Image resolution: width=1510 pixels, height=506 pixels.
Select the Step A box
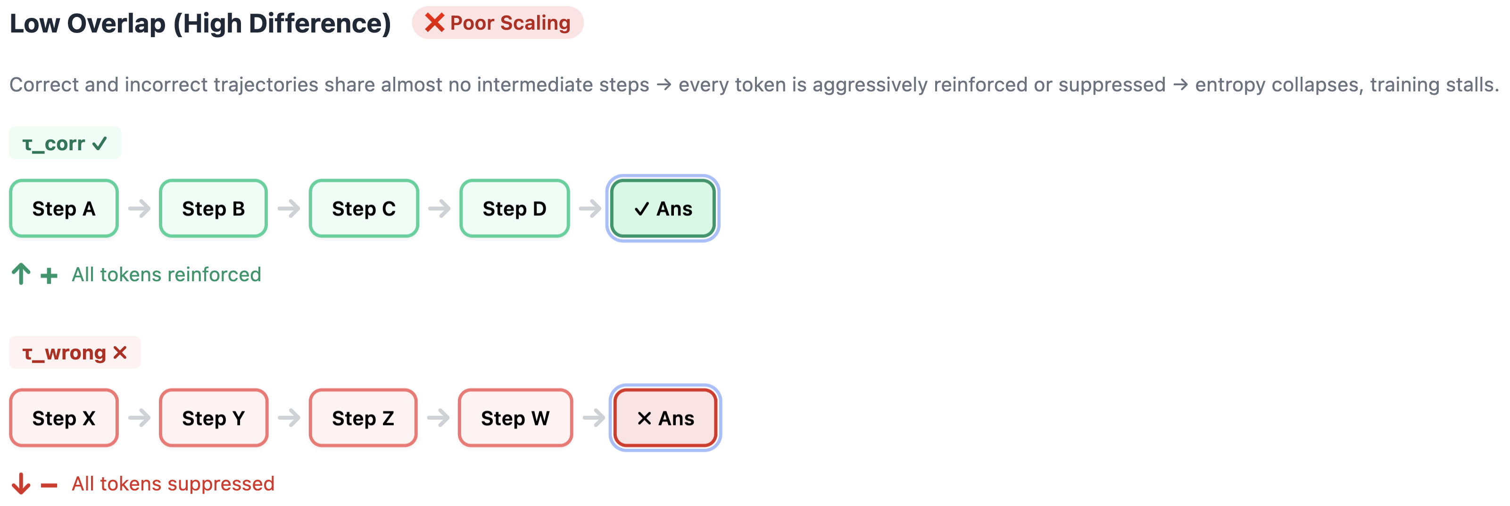[64, 209]
